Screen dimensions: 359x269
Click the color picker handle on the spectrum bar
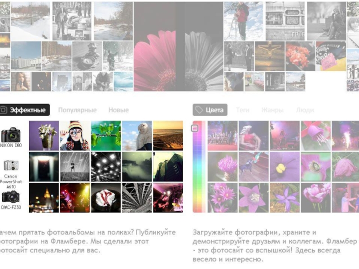coord(195,128)
